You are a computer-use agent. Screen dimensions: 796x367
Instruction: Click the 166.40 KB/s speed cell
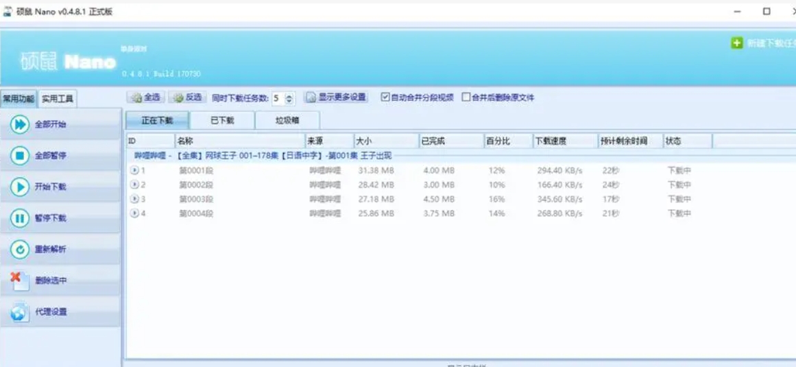[x=560, y=185]
